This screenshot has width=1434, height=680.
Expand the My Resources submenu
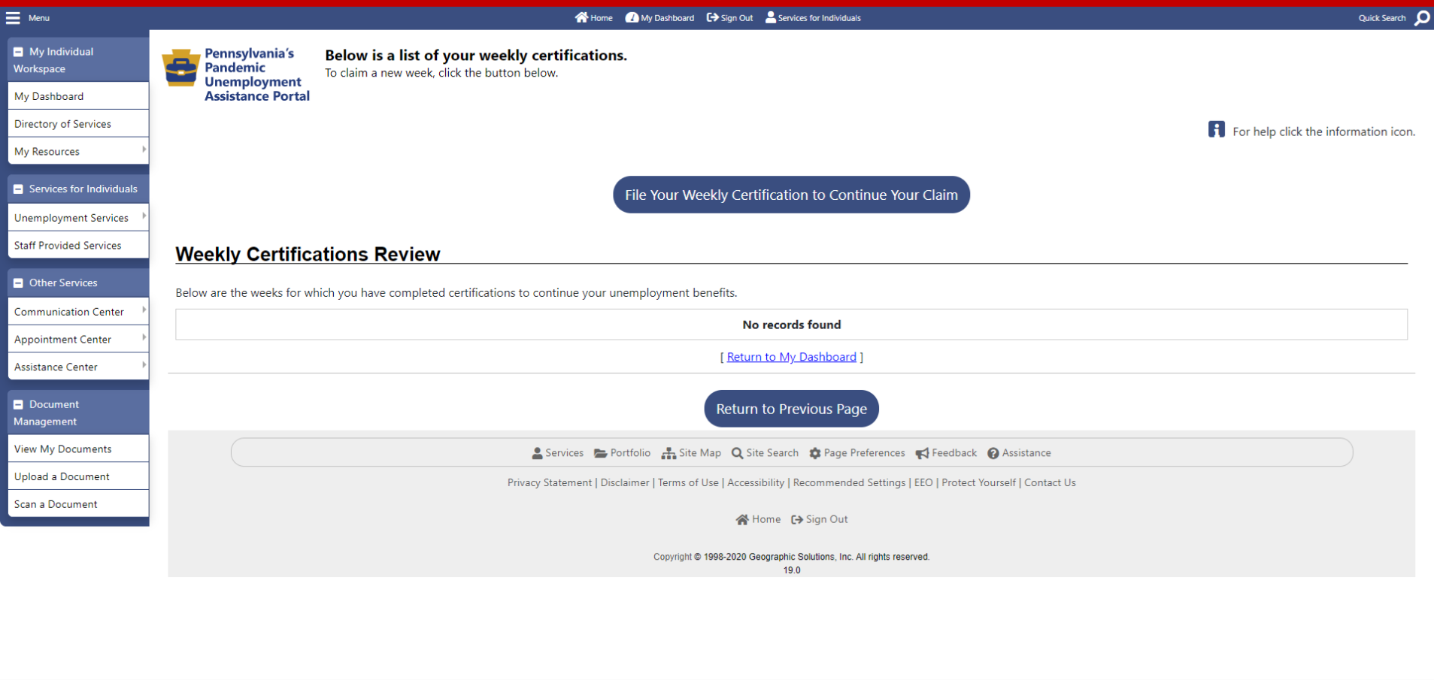click(x=144, y=151)
